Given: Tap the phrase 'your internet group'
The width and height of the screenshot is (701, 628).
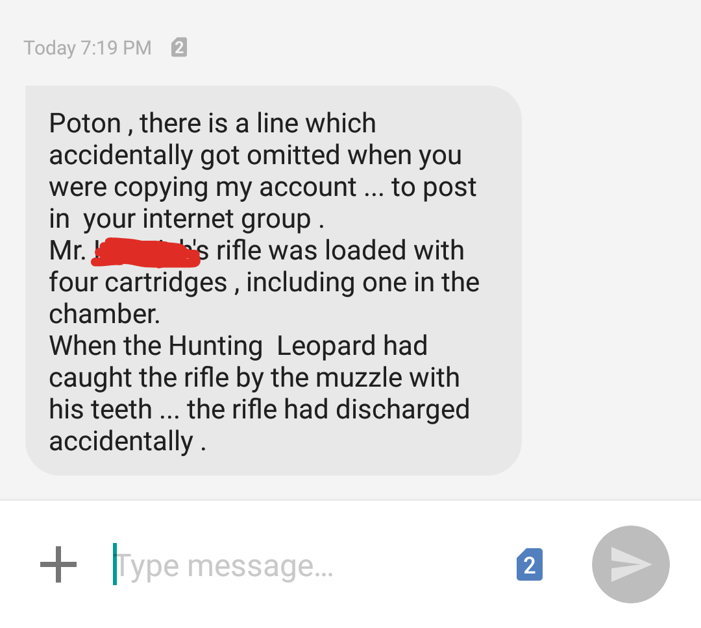Looking at the screenshot, I should coord(197,219).
